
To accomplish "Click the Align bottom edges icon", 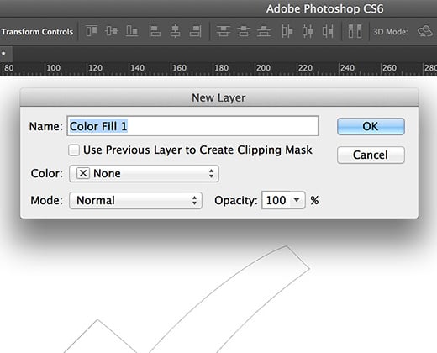I will (x=132, y=31).
